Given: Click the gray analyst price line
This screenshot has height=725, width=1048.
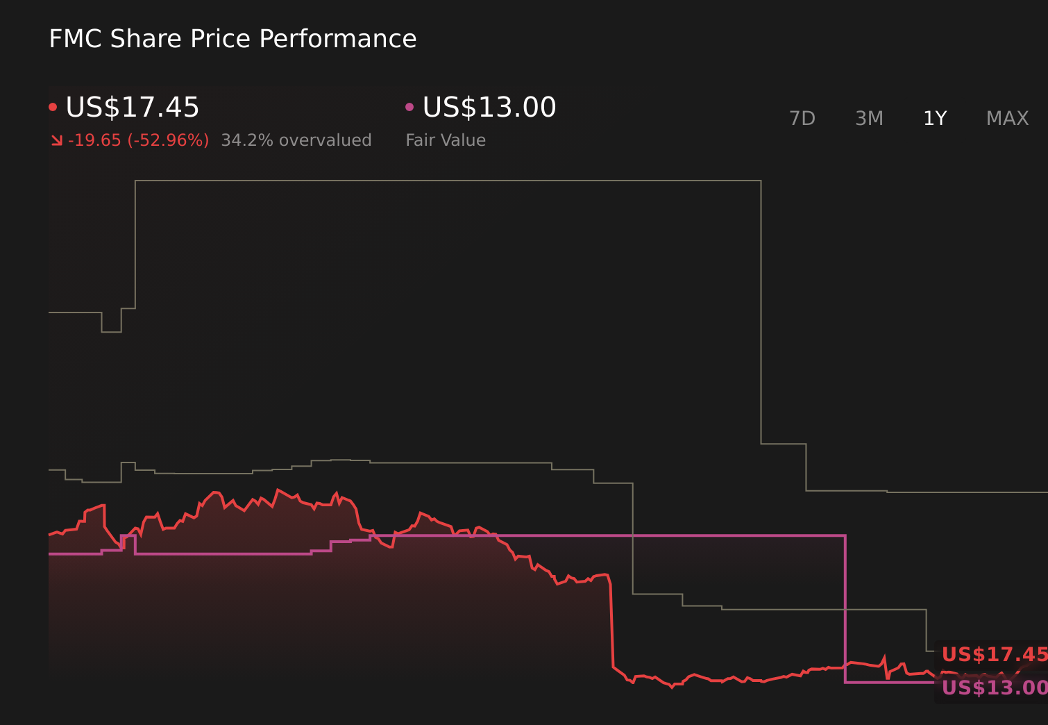Looking at the screenshot, I should point(416,179).
